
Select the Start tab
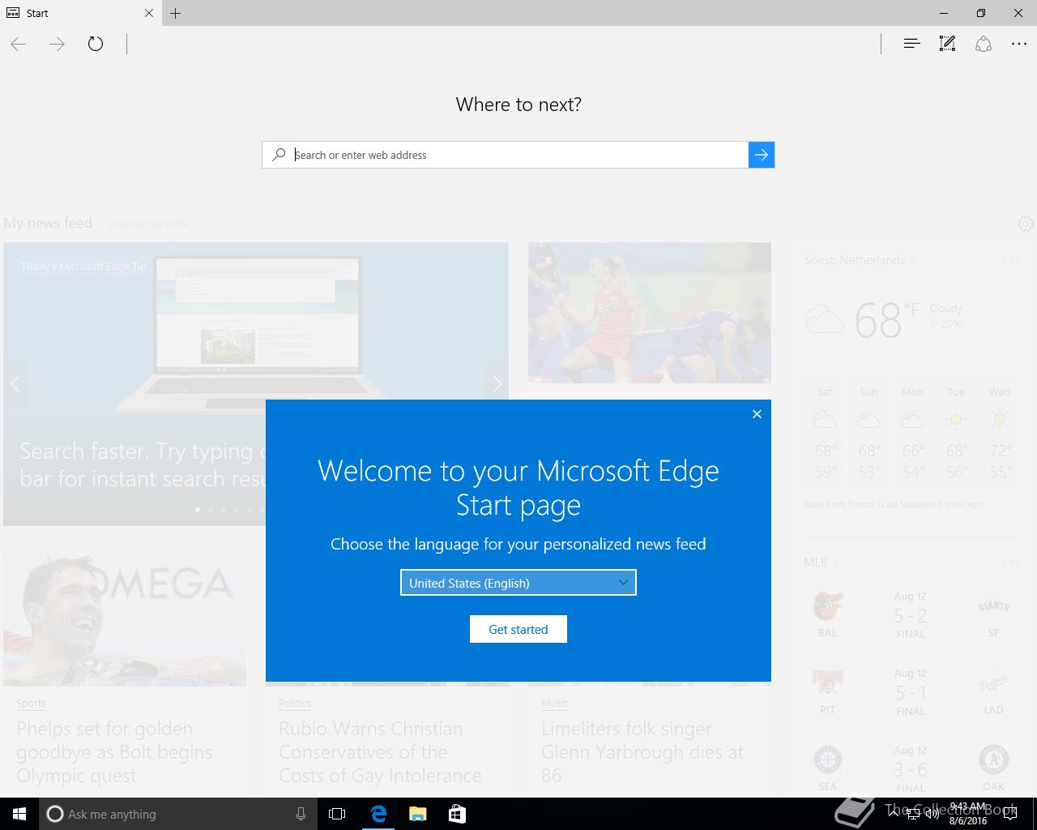(x=73, y=13)
